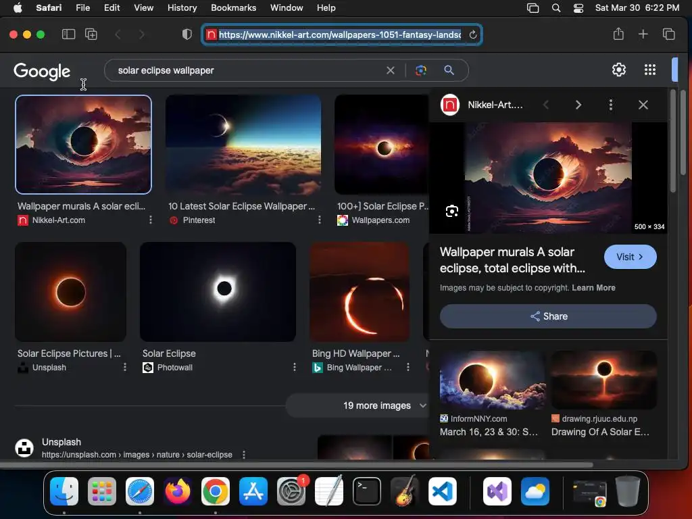Open the Bookmarks menu

click(x=233, y=7)
